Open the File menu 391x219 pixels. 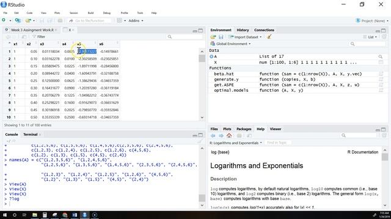pos(5,13)
